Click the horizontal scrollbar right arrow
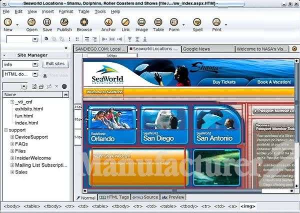Viewport: 300px width, 213px height. (291, 191)
